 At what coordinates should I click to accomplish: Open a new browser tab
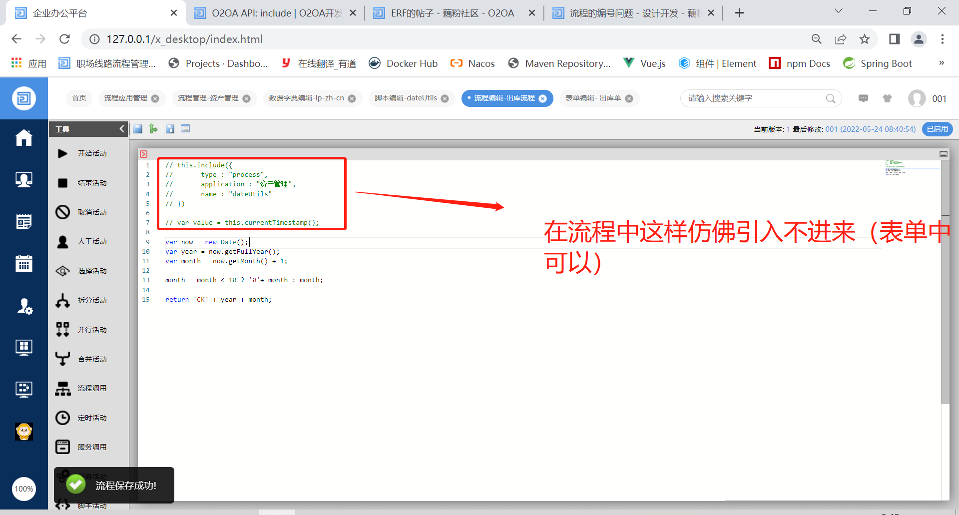click(x=740, y=13)
